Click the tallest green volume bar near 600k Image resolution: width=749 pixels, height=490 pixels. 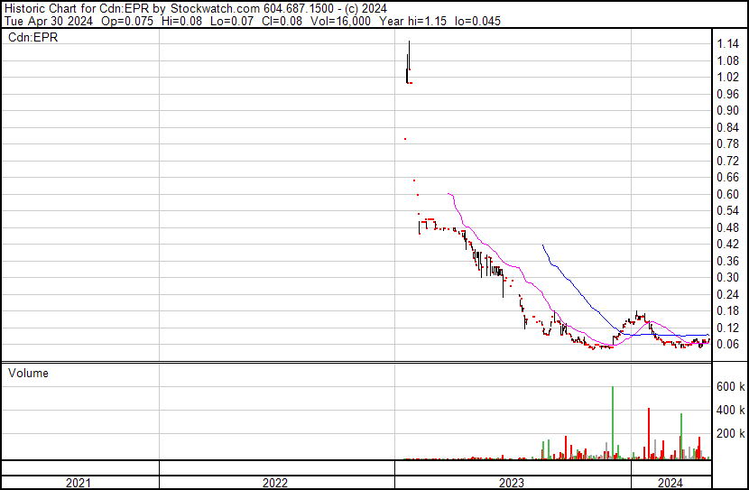[613, 423]
